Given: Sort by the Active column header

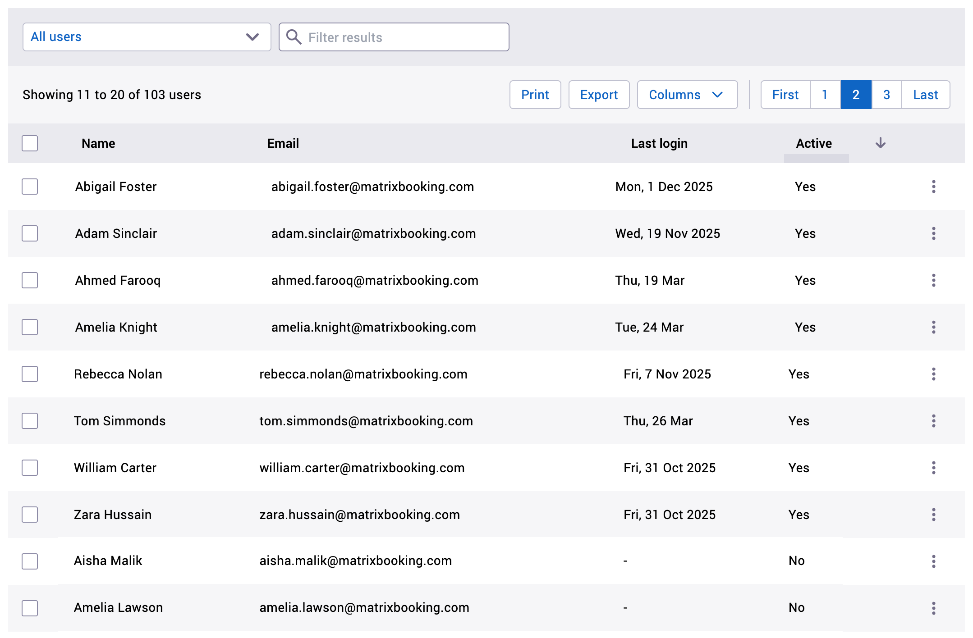Looking at the screenshot, I should pos(814,143).
